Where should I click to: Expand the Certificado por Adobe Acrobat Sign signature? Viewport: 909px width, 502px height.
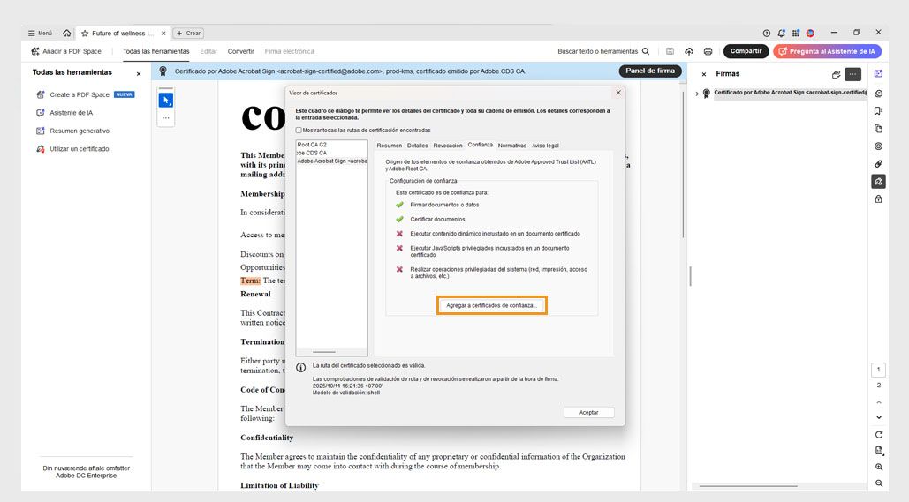point(697,94)
